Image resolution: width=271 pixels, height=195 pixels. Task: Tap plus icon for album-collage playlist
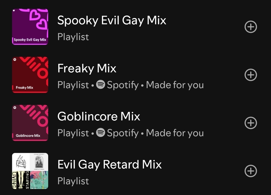[251, 171]
